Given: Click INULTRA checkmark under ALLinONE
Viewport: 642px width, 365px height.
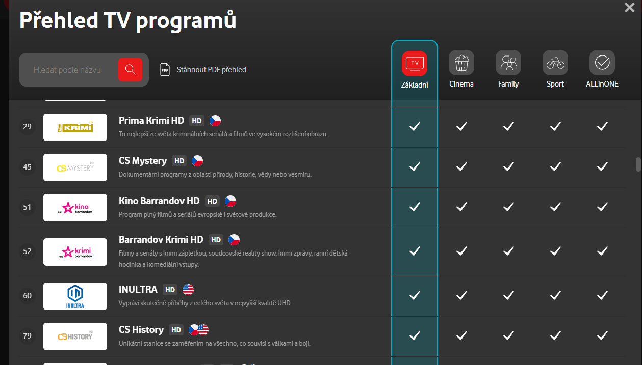Looking at the screenshot, I should (x=602, y=295).
